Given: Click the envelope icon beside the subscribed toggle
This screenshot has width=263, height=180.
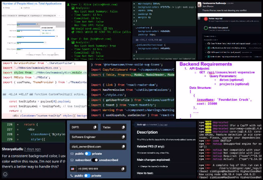Looking at the screenshot, I should tap(72, 160).
